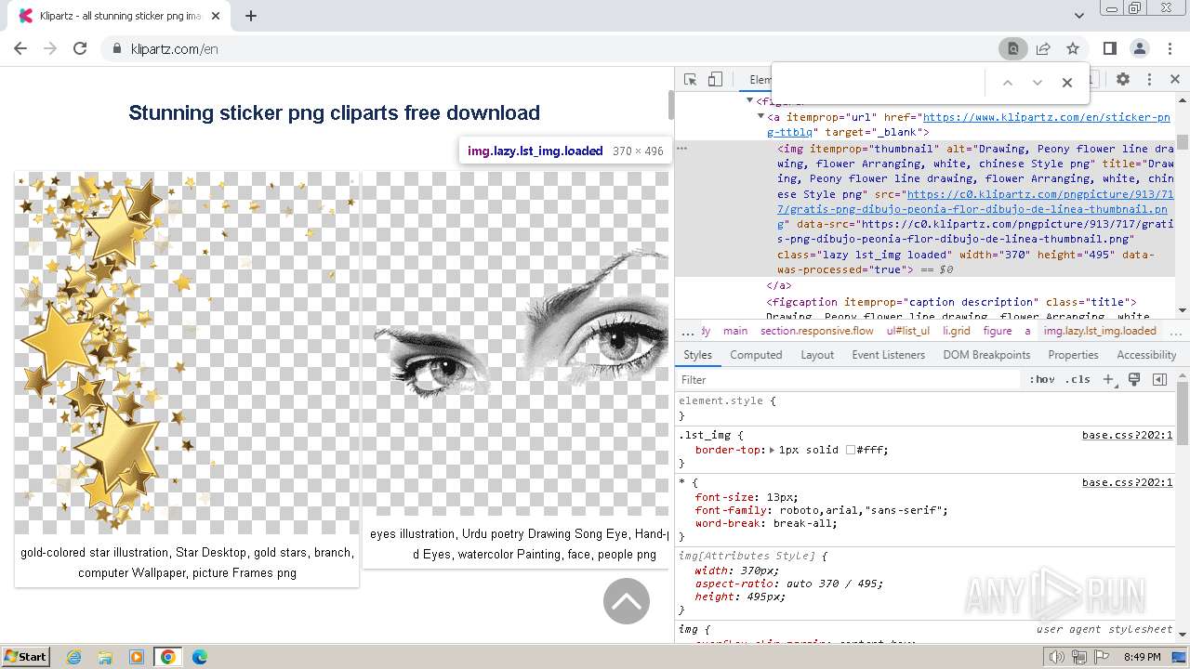Image resolution: width=1190 pixels, height=669 pixels.
Task: Open volume control in system tray
Action: coord(1057,657)
